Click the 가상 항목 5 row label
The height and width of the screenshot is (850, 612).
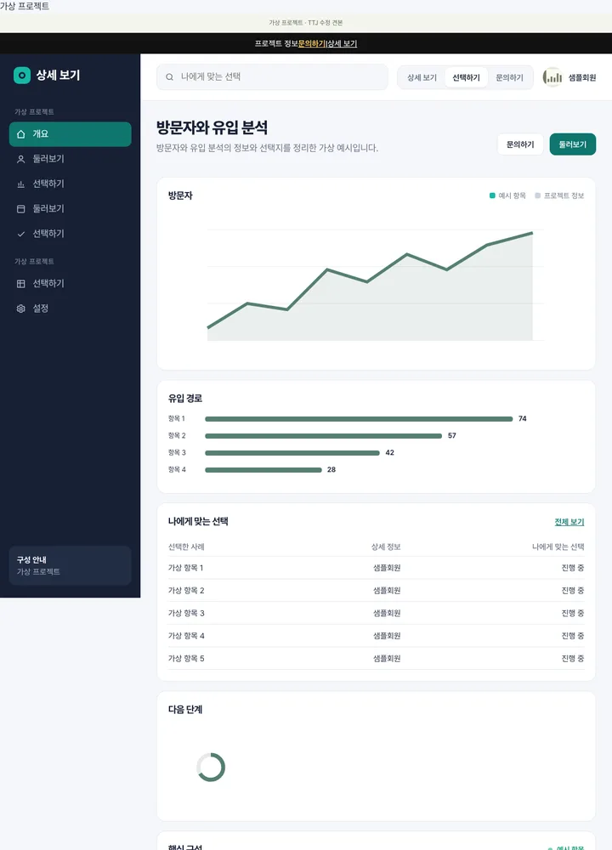(186, 659)
